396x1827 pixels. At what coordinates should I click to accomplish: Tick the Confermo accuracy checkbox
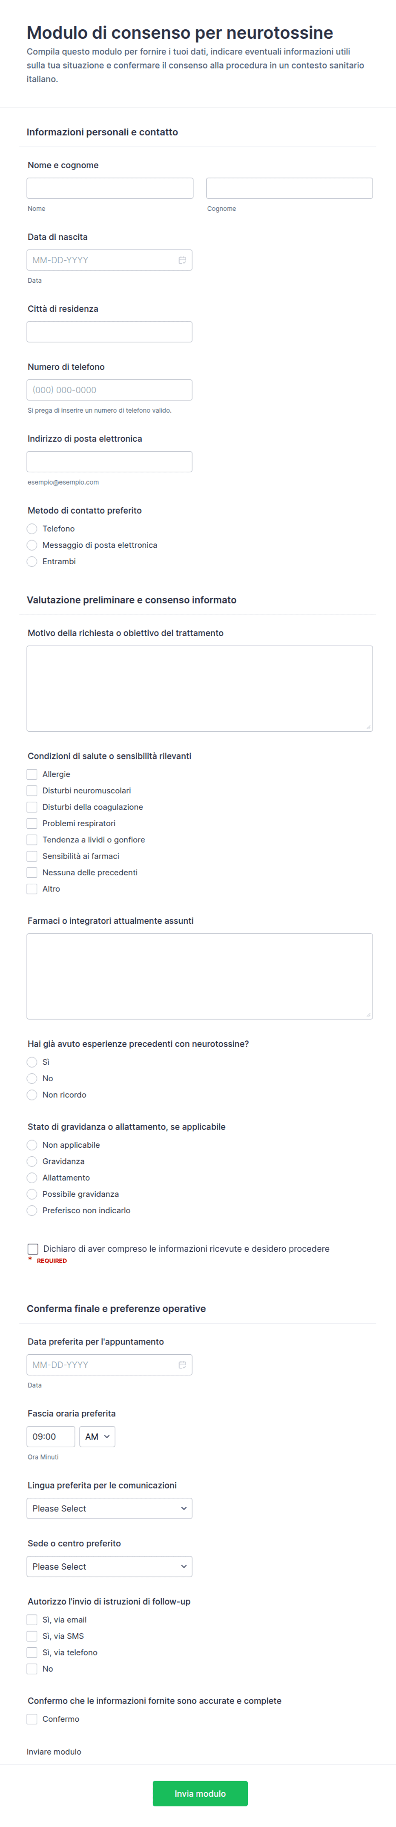tap(32, 1719)
